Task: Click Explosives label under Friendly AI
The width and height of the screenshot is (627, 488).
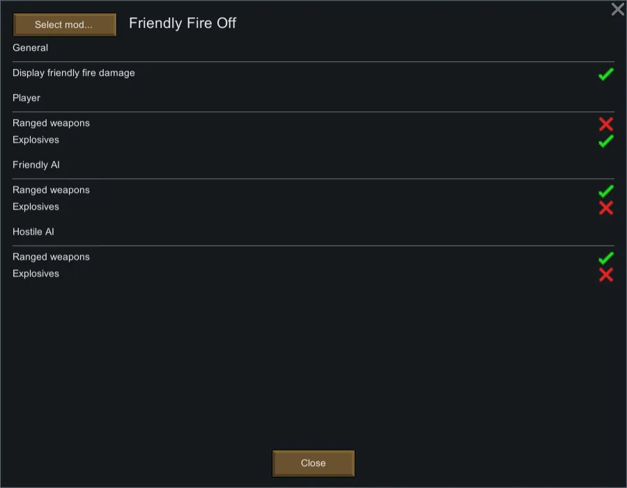Action: pos(36,207)
